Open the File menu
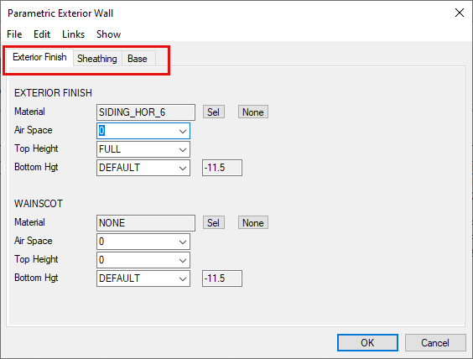Screen dimensions: 473x359 (x=14, y=34)
